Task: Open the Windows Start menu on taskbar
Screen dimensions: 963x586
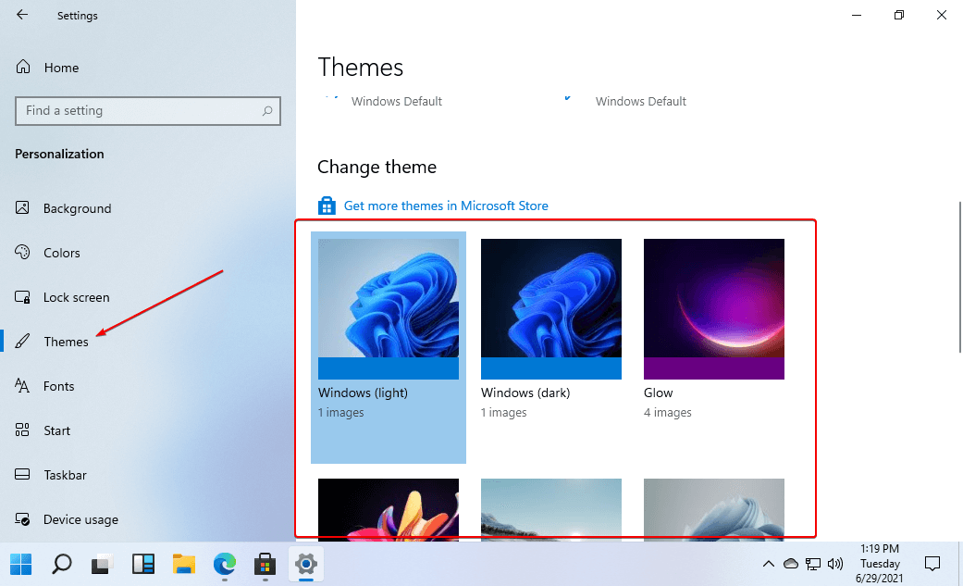Action: coord(21,564)
